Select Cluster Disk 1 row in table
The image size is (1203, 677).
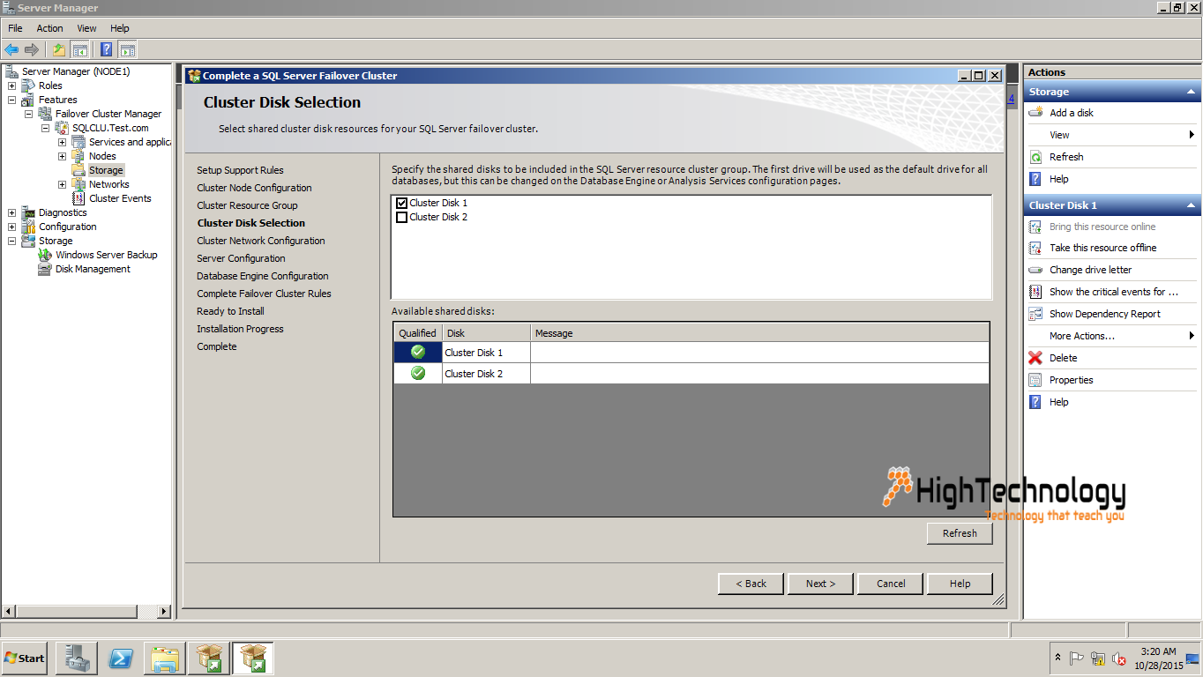(x=691, y=353)
